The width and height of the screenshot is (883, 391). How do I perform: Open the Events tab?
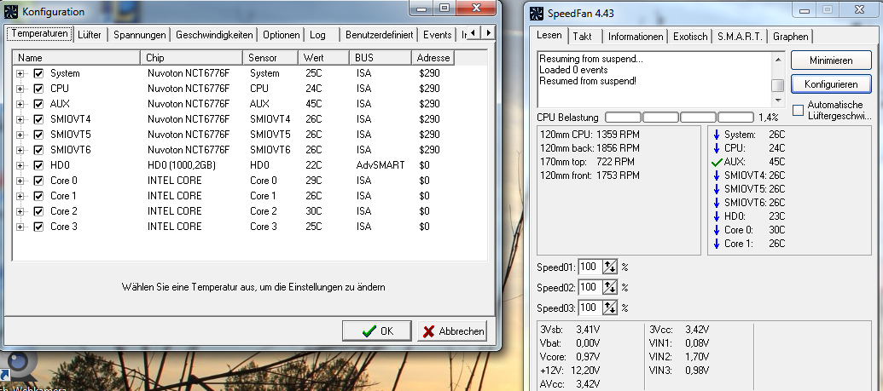(437, 35)
